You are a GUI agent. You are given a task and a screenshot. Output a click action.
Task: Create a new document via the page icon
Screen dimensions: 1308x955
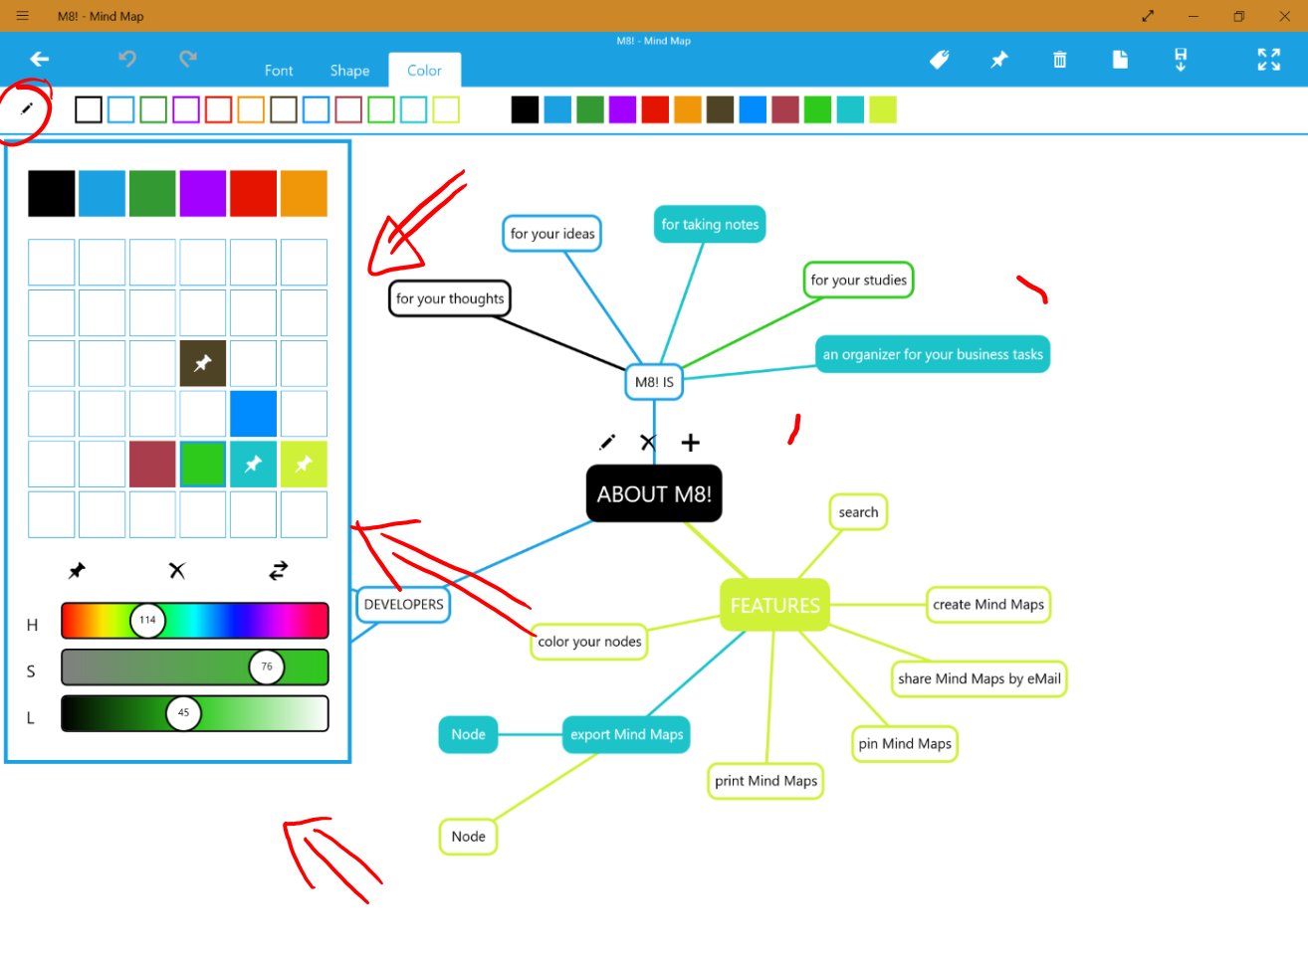point(1120,60)
